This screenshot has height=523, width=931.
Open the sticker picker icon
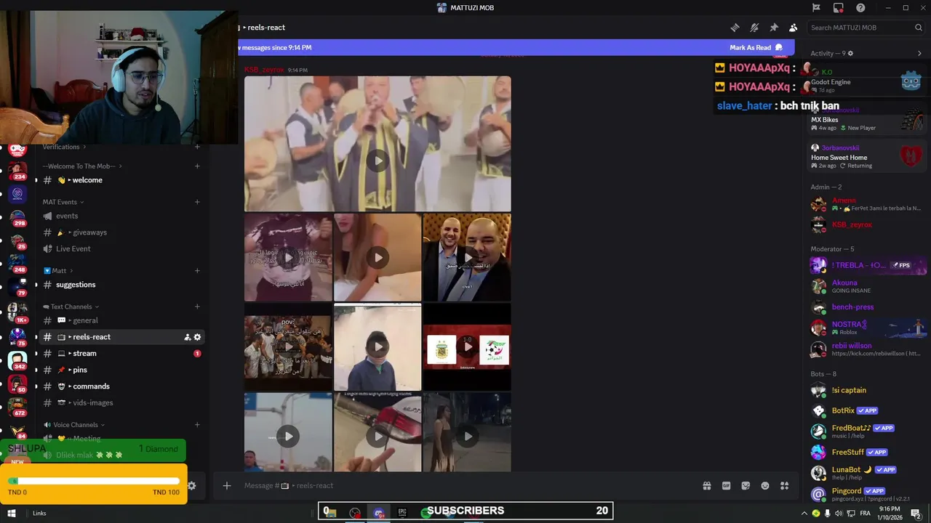coord(746,486)
